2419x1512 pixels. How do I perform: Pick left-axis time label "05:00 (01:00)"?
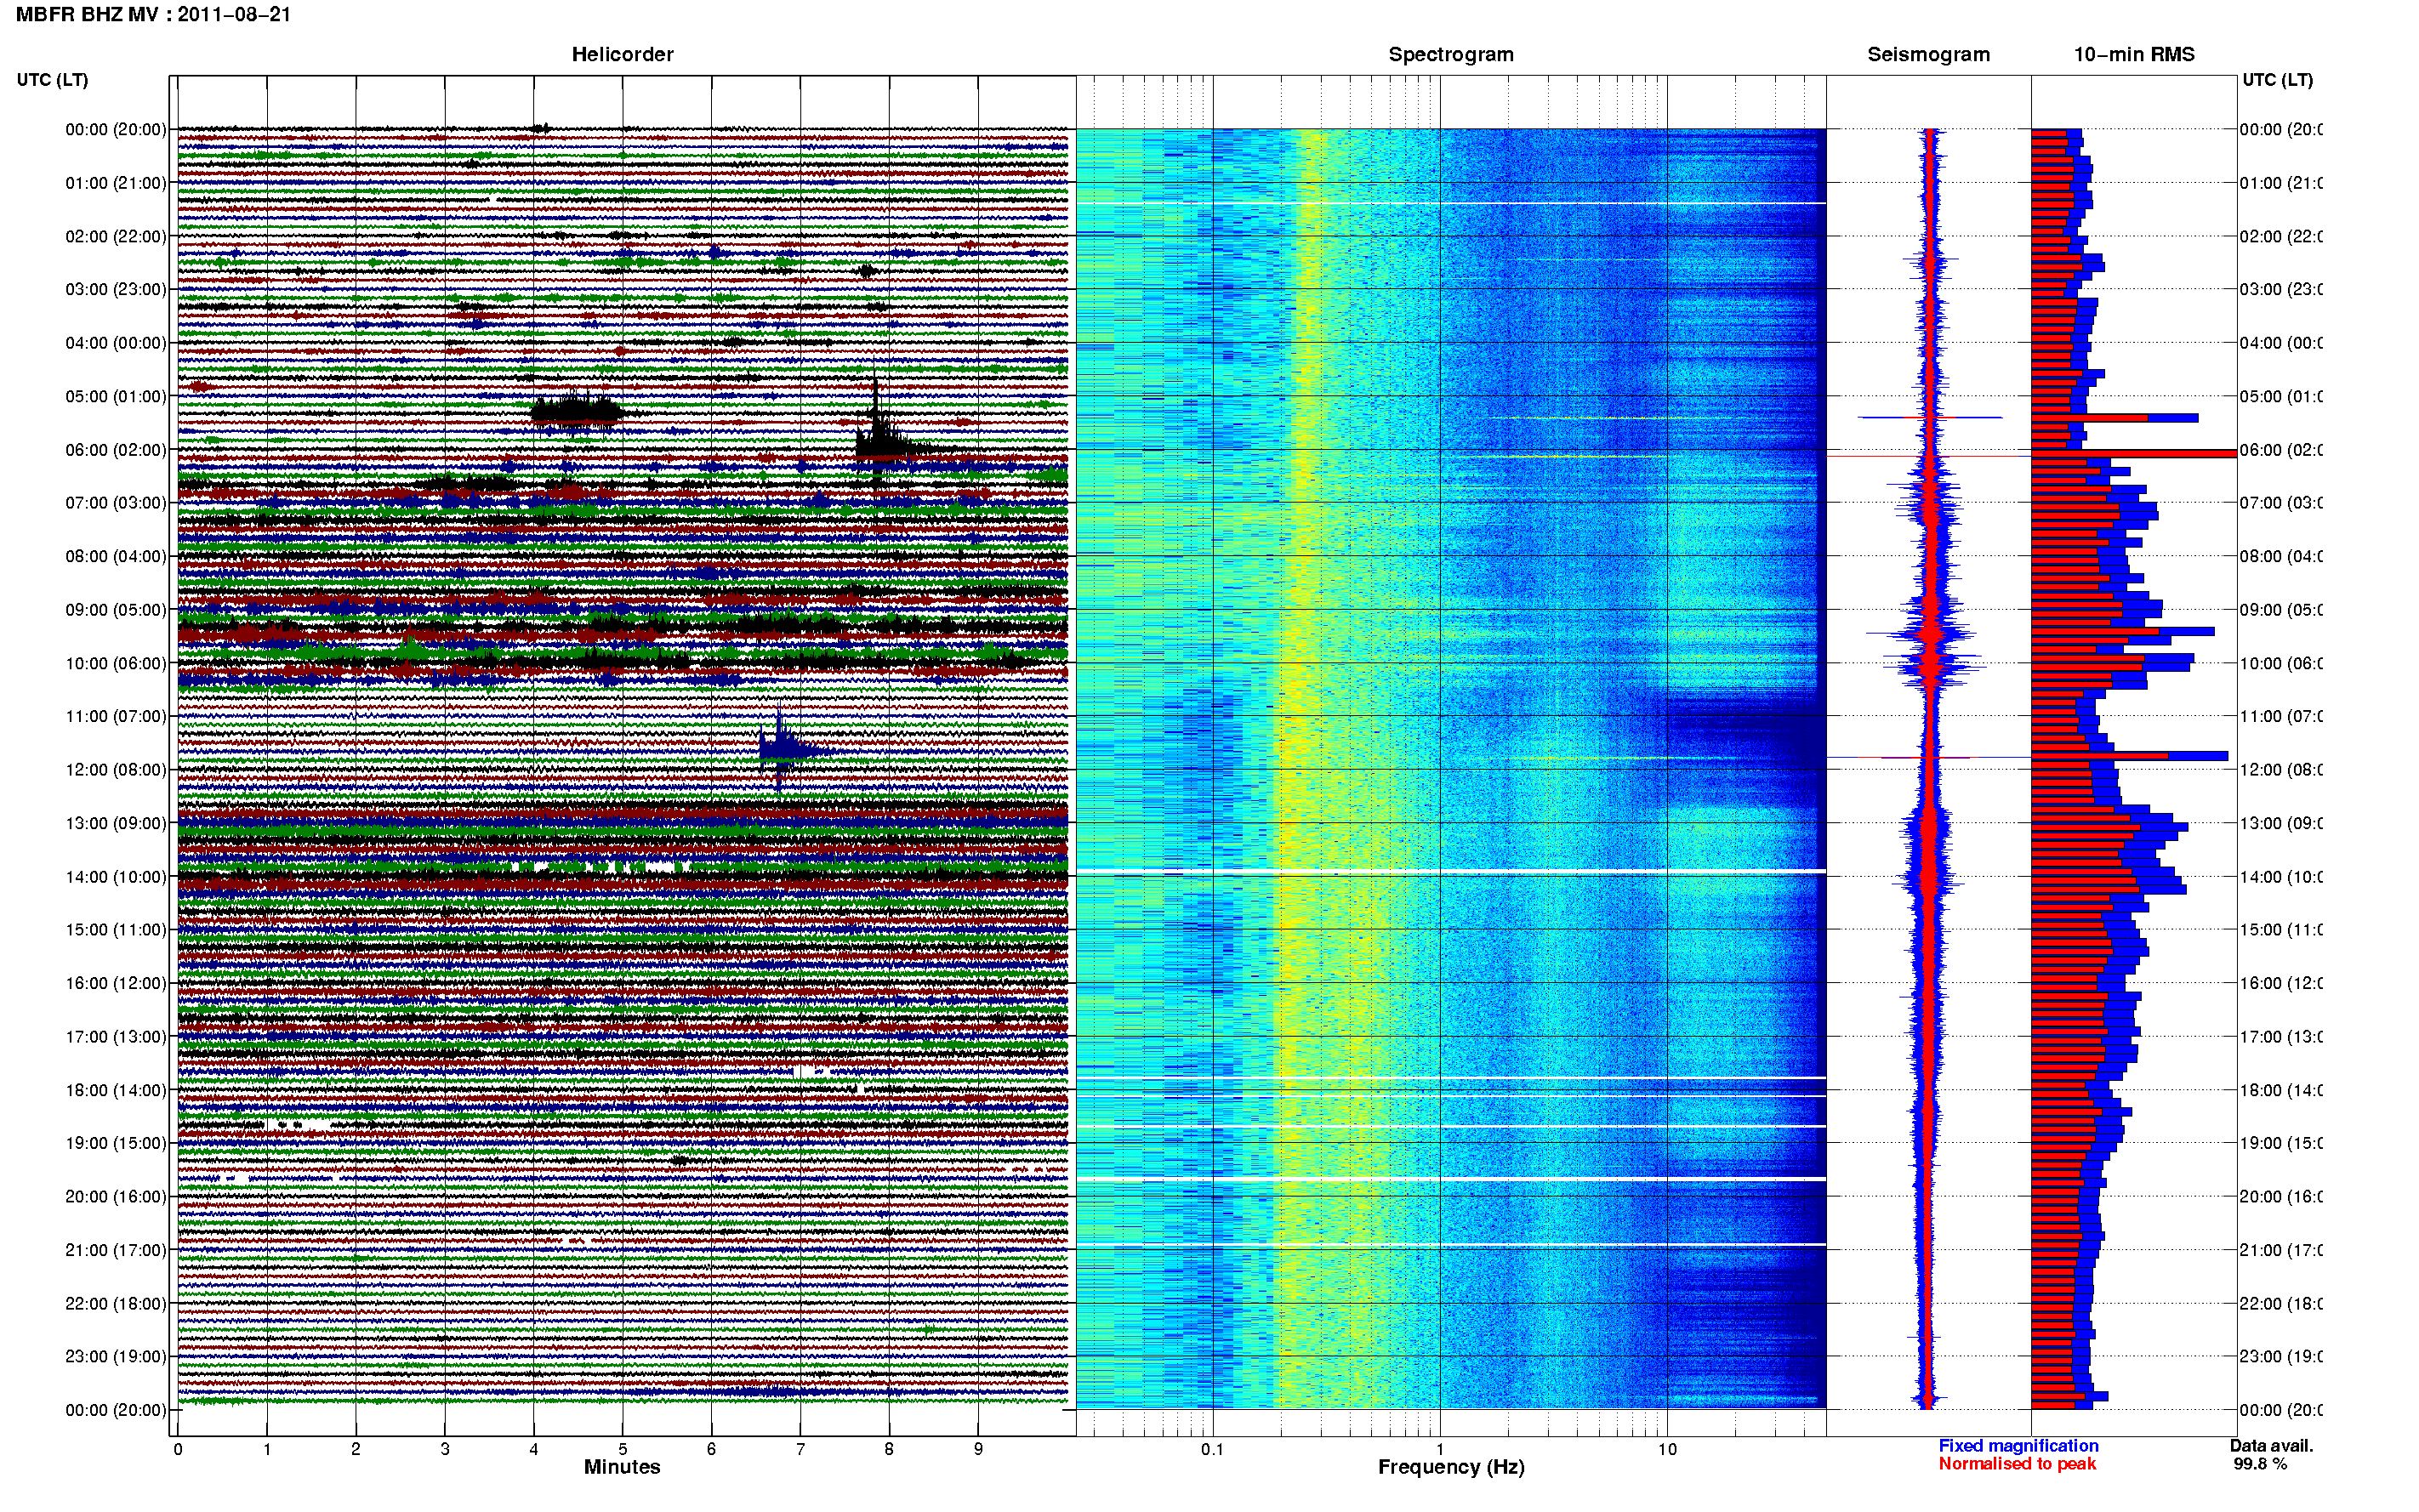[116, 396]
